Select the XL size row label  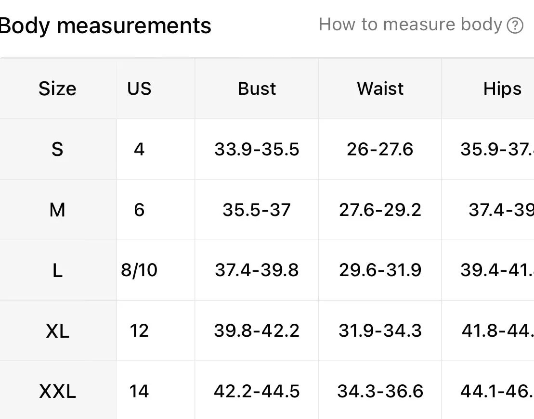click(x=57, y=331)
